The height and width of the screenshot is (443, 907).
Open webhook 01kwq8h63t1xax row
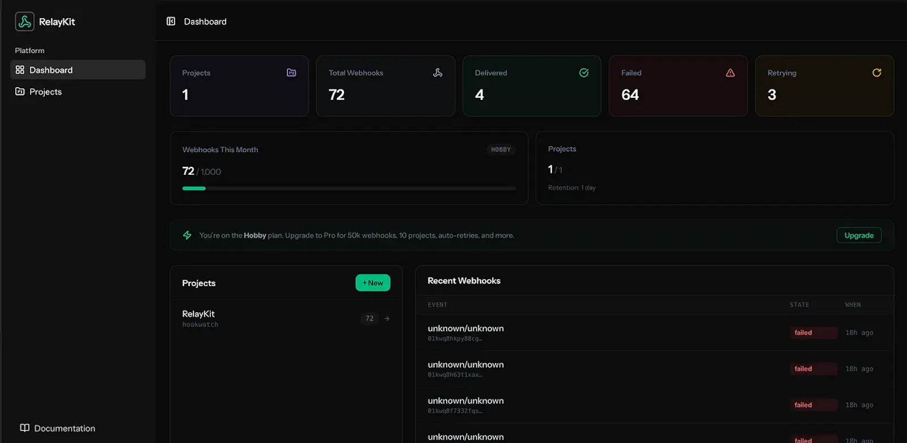tap(654, 369)
